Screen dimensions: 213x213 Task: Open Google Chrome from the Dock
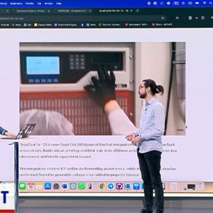tap(102, 186)
